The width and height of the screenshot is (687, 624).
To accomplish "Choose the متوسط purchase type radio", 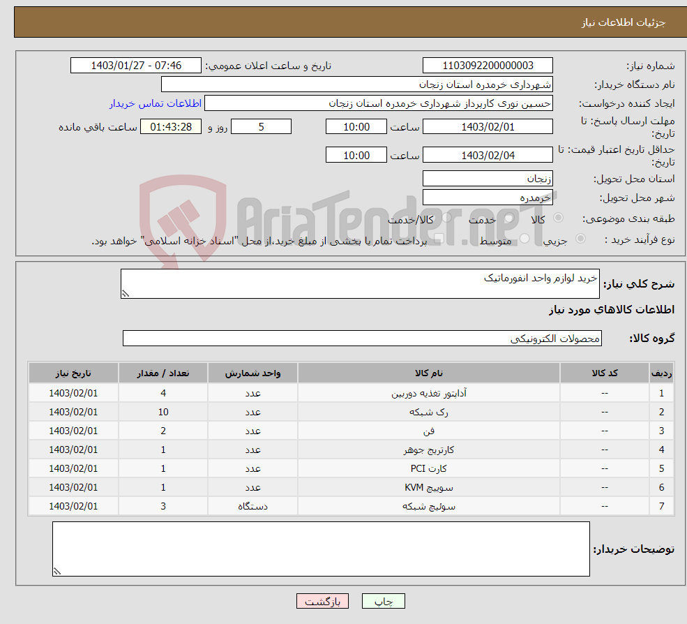I will click(524, 239).
